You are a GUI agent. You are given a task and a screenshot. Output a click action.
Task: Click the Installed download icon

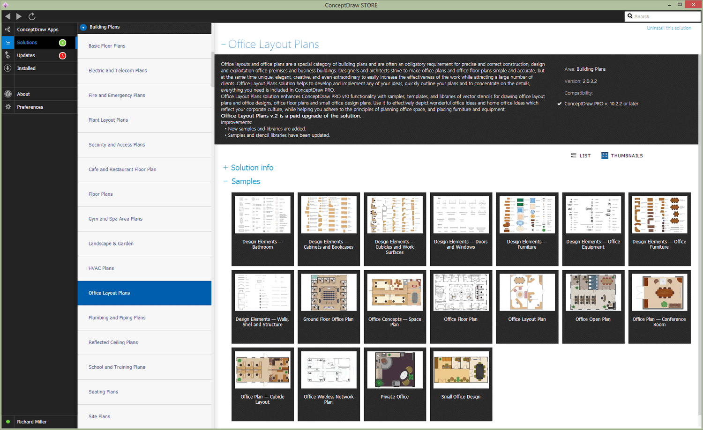pos(8,68)
